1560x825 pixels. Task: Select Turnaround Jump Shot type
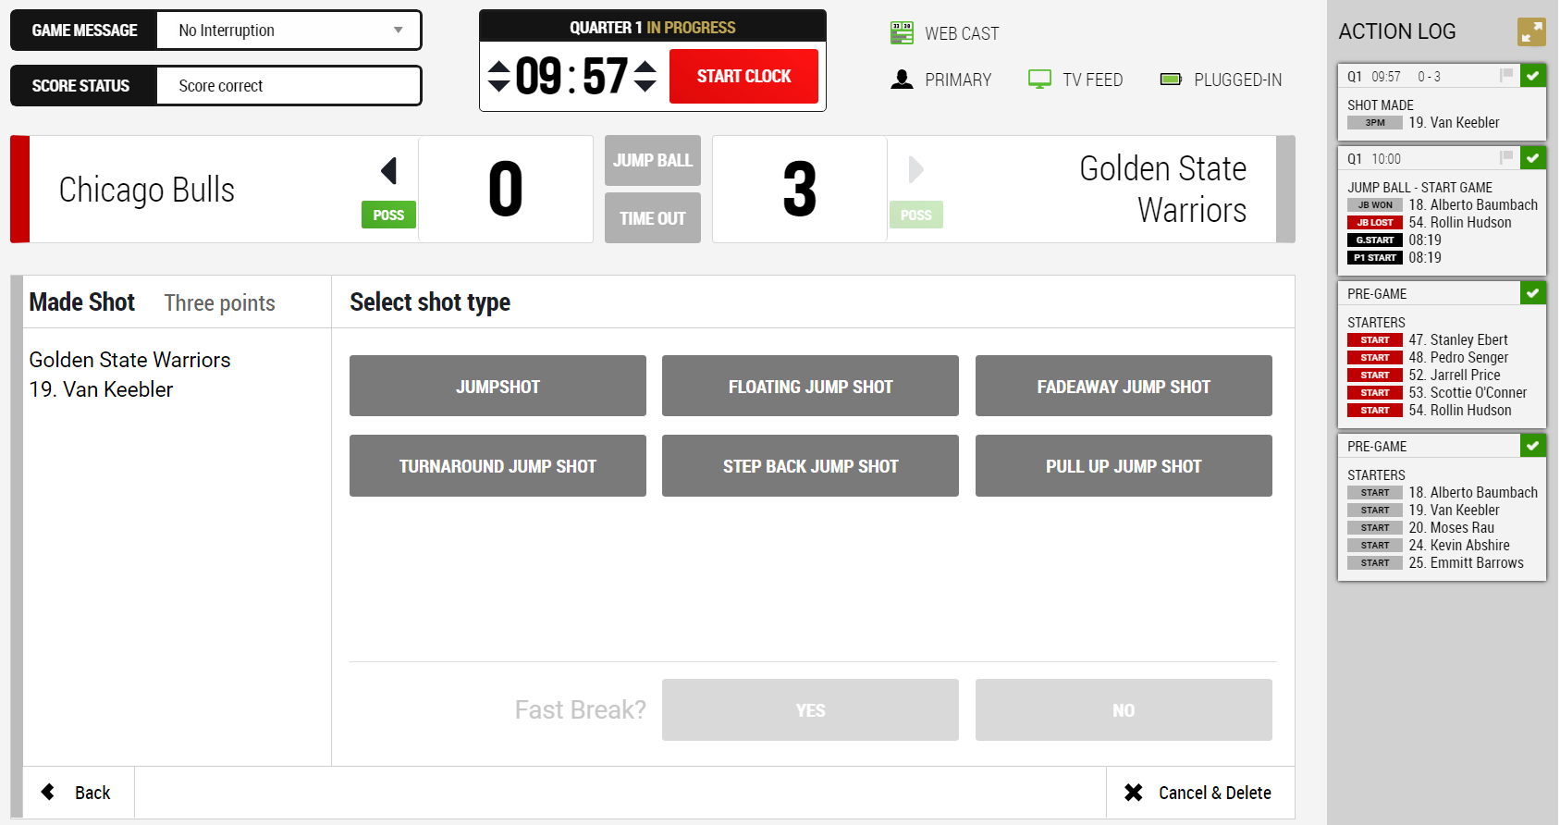(497, 465)
